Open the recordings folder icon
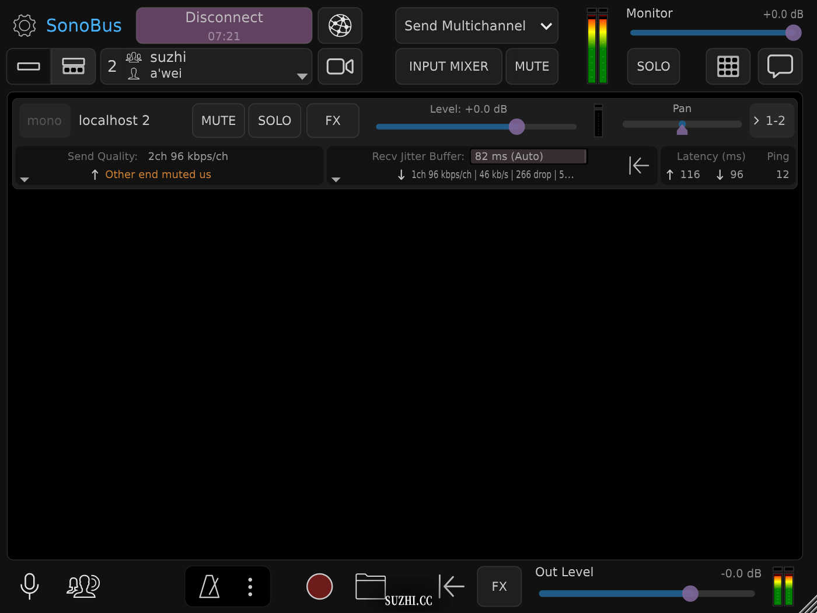The height and width of the screenshot is (613, 817). pyautogui.click(x=370, y=586)
